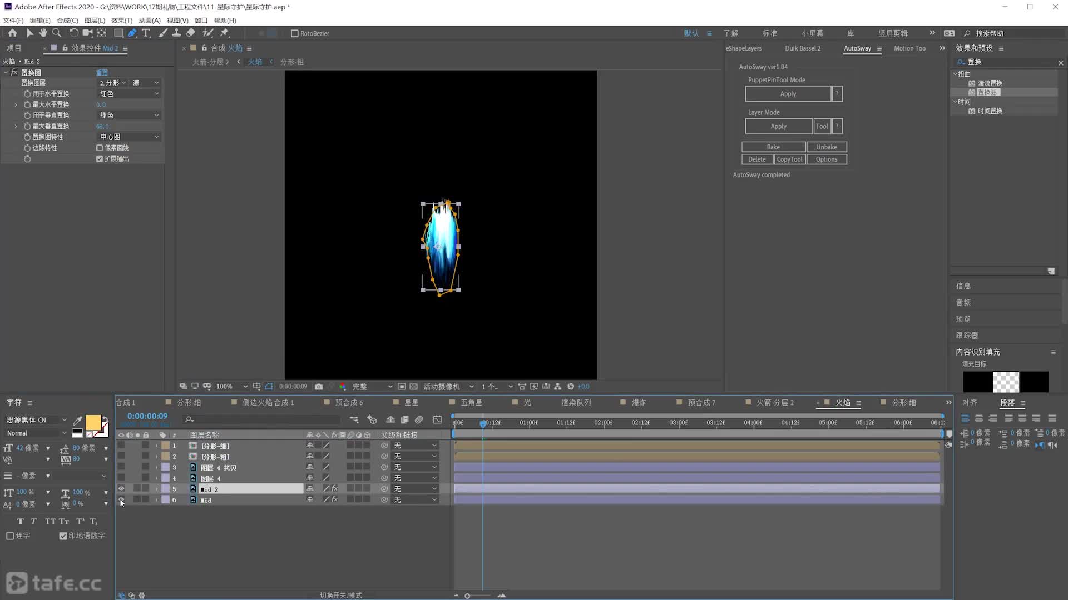Select the Pan Behind anchor point tool
Image resolution: width=1068 pixels, height=600 pixels.
pos(101,33)
